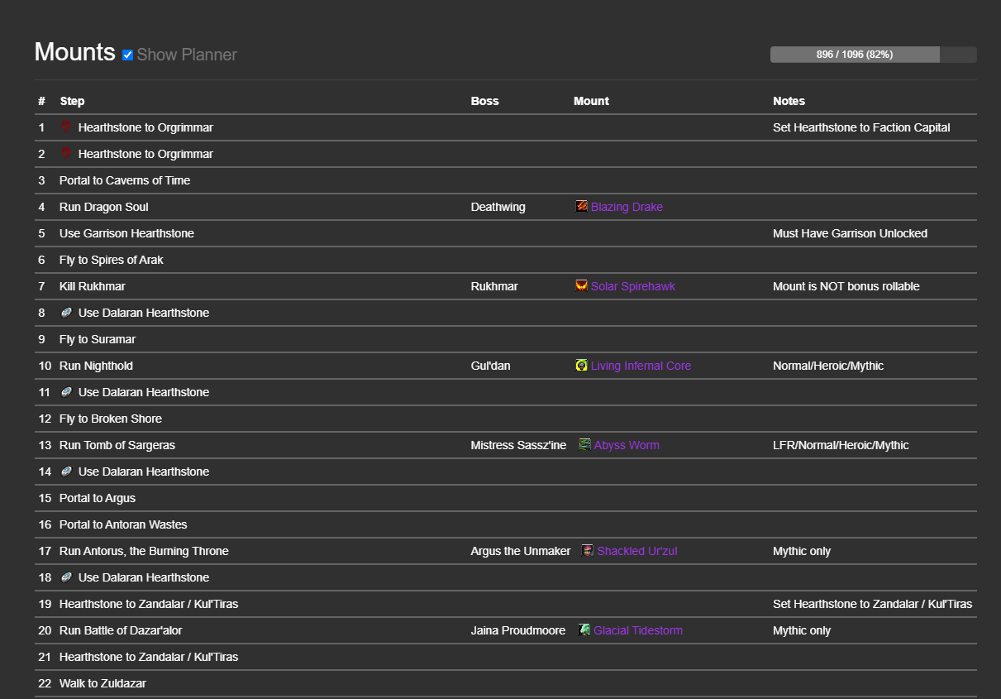Select step 22 Walk to Zuldazar
This screenshot has width=1001, height=699.
[102, 683]
